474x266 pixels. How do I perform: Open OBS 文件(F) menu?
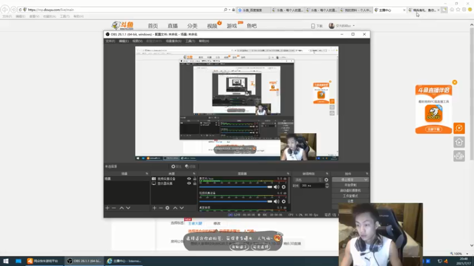click(x=110, y=41)
